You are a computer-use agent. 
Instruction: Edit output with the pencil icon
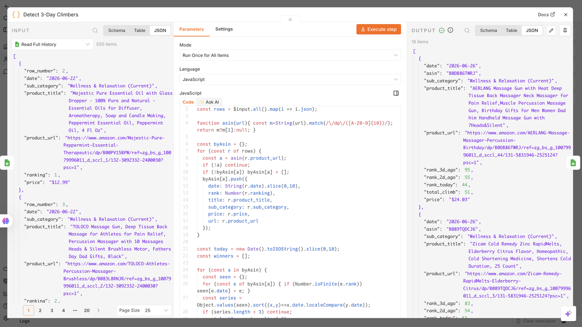(551, 30)
